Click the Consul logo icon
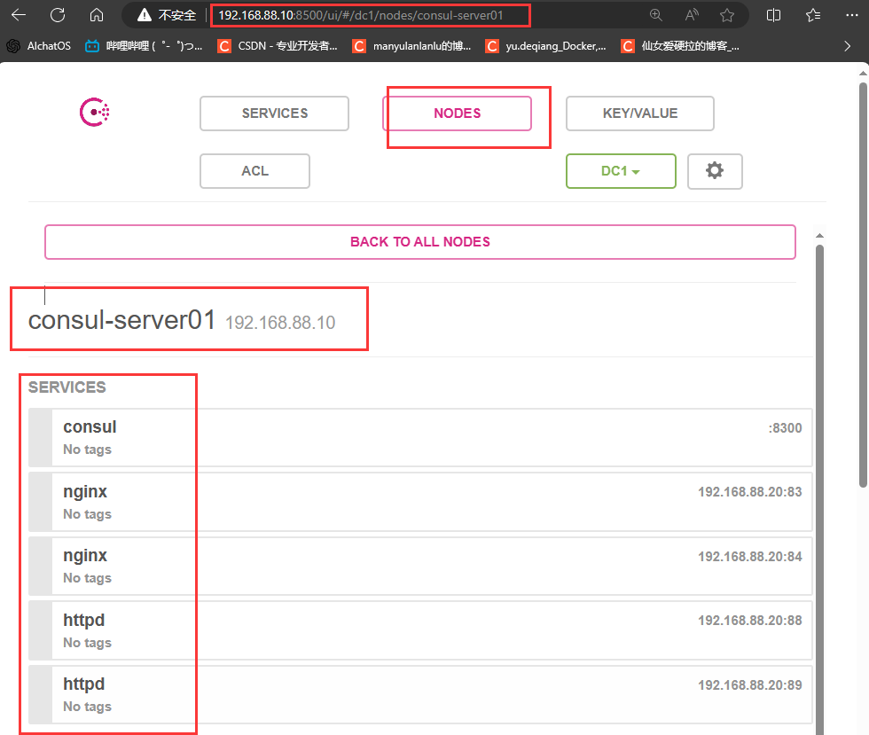The image size is (869, 735). [95, 112]
